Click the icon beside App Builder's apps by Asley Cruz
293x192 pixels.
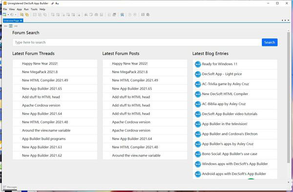click(198, 144)
